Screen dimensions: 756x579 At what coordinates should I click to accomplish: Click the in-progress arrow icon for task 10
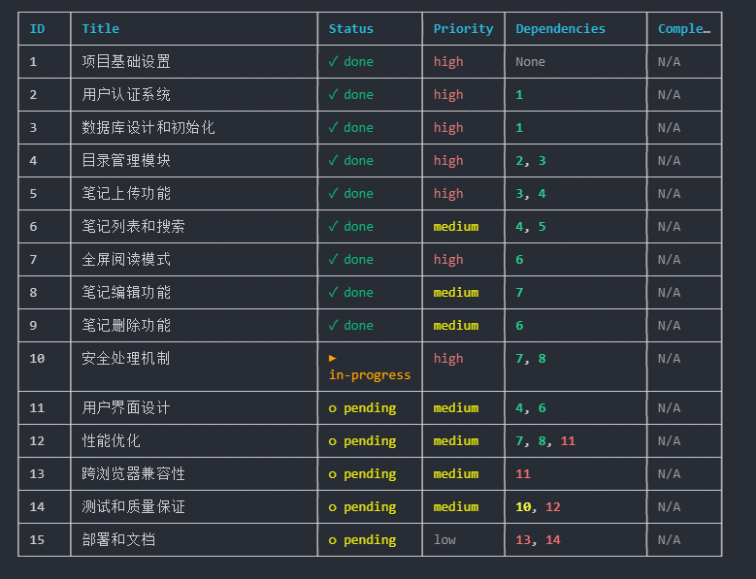click(333, 358)
